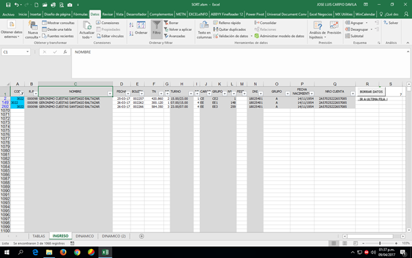The width and height of the screenshot is (412, 258).
Task: Open Excel from the taskbar
Action: [x=105, y=252]
